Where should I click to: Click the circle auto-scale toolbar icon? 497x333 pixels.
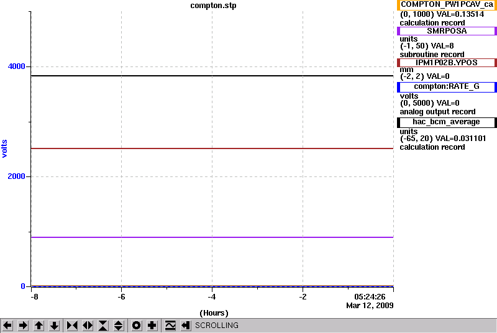pos(136,326)
